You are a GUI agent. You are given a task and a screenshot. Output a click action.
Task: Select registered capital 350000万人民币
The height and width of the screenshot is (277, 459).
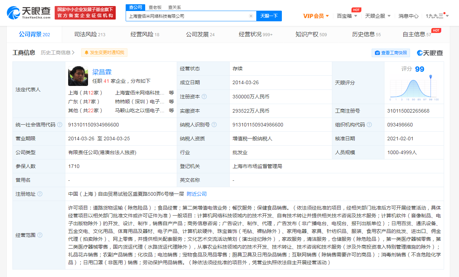(251, 97)
